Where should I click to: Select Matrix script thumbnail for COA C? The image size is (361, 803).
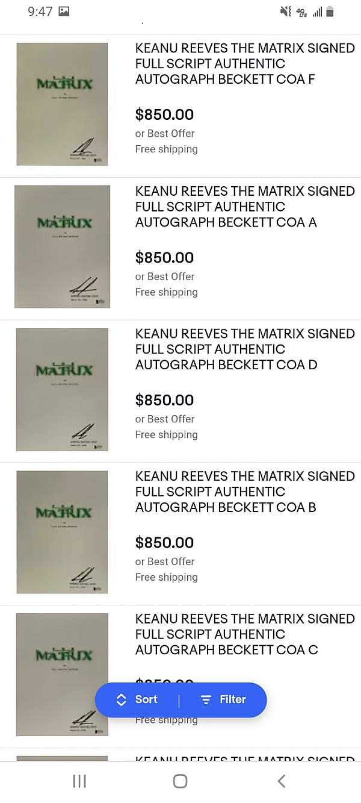[x=62, y=674]
